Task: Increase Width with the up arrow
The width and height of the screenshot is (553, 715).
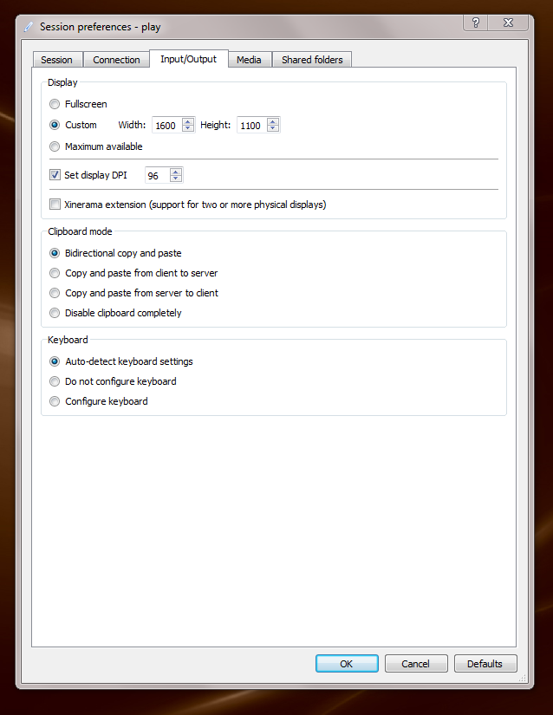Action: pyautogui.click(x=188, y=121)
